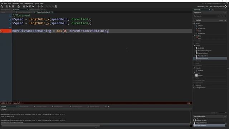229x129 pixels.
Task: Select PlayerStateRoll script in resource tree
Action: coord(210,58)
